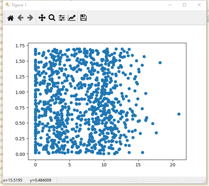The image size is (209, 186).
Task: Click the x=15.5195 coordinate readout
Action: 13,180
